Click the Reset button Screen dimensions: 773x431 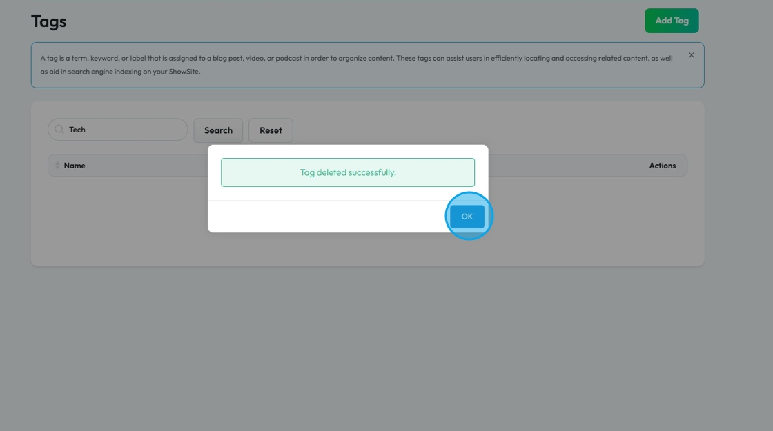click(271, 130)
